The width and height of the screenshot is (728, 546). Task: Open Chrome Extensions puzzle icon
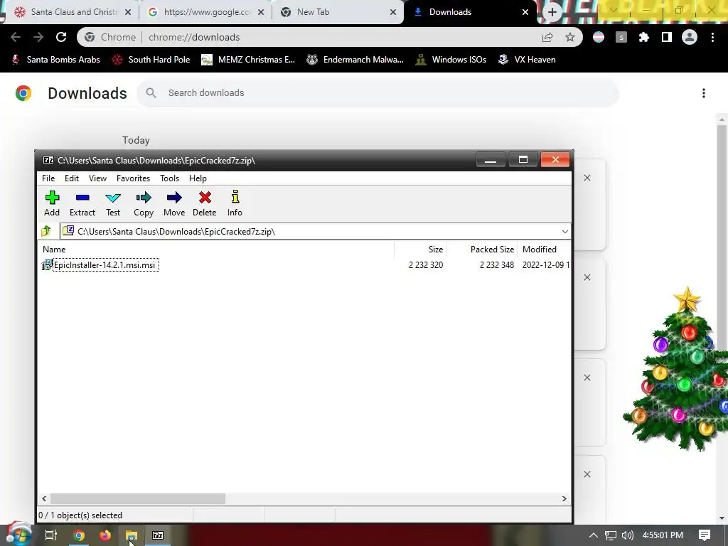pos(643,37)
